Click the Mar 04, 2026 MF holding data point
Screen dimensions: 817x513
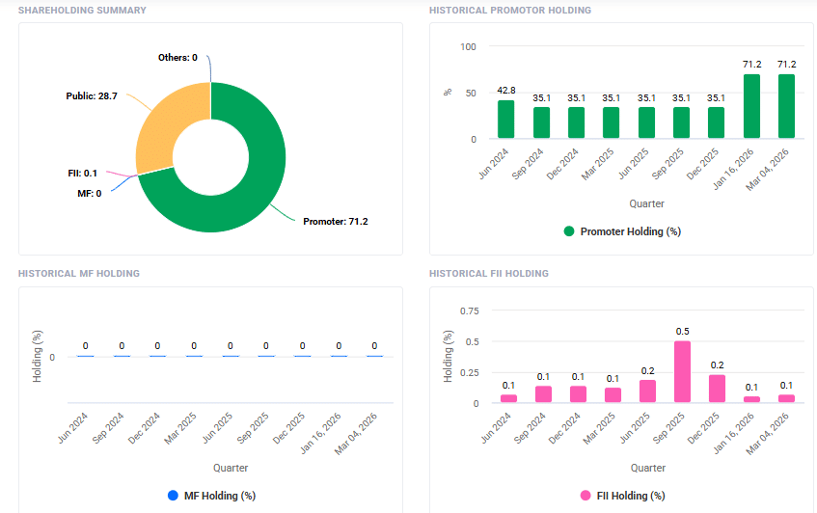(374, 356)
